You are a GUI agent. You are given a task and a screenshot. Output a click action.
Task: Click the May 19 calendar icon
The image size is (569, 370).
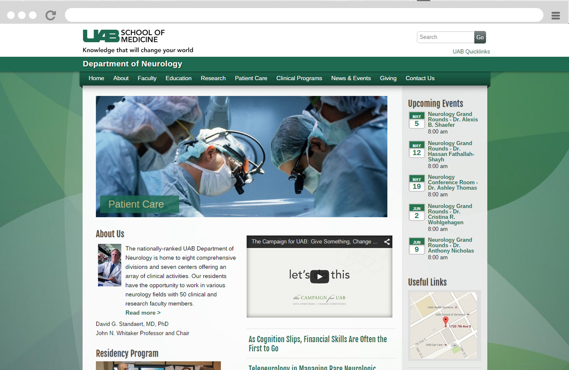click(416, 184)
